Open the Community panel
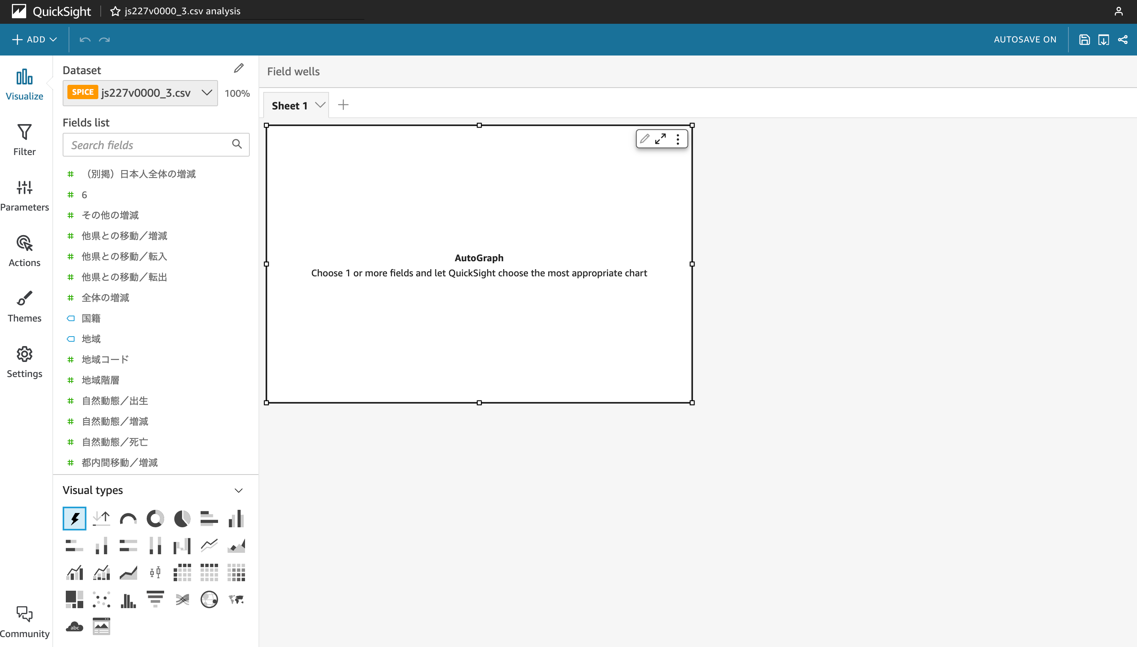 pyautogui.click(x=25, y=622)
